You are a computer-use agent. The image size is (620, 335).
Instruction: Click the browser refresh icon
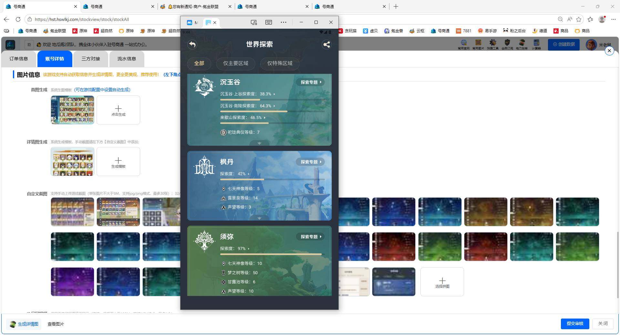click(x=18, y=19)
